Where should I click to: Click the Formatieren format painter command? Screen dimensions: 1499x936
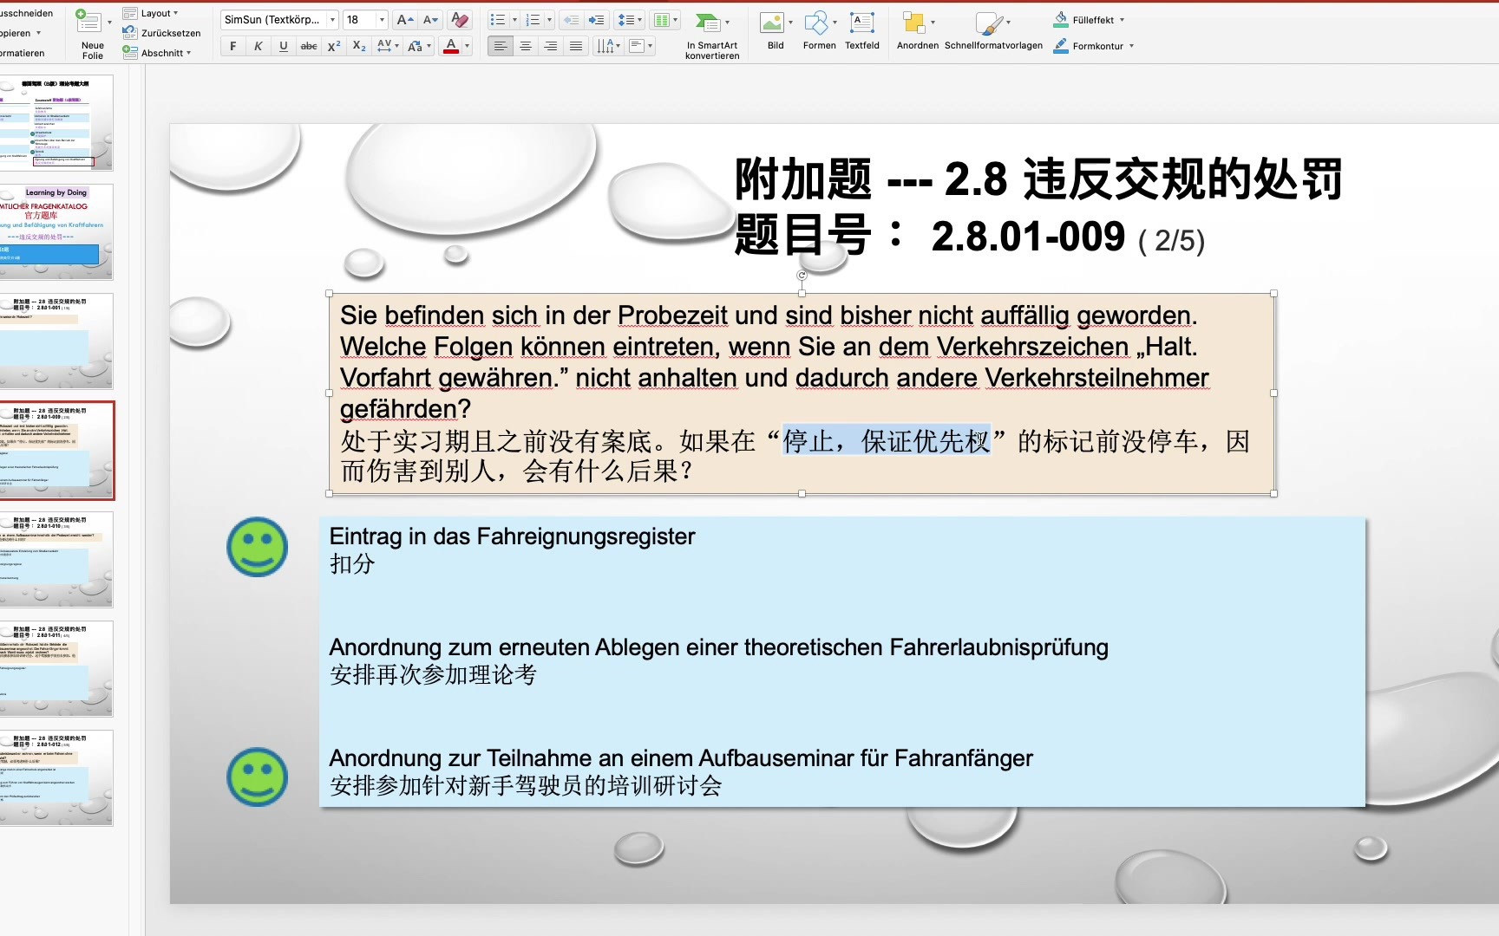point(22,53)
